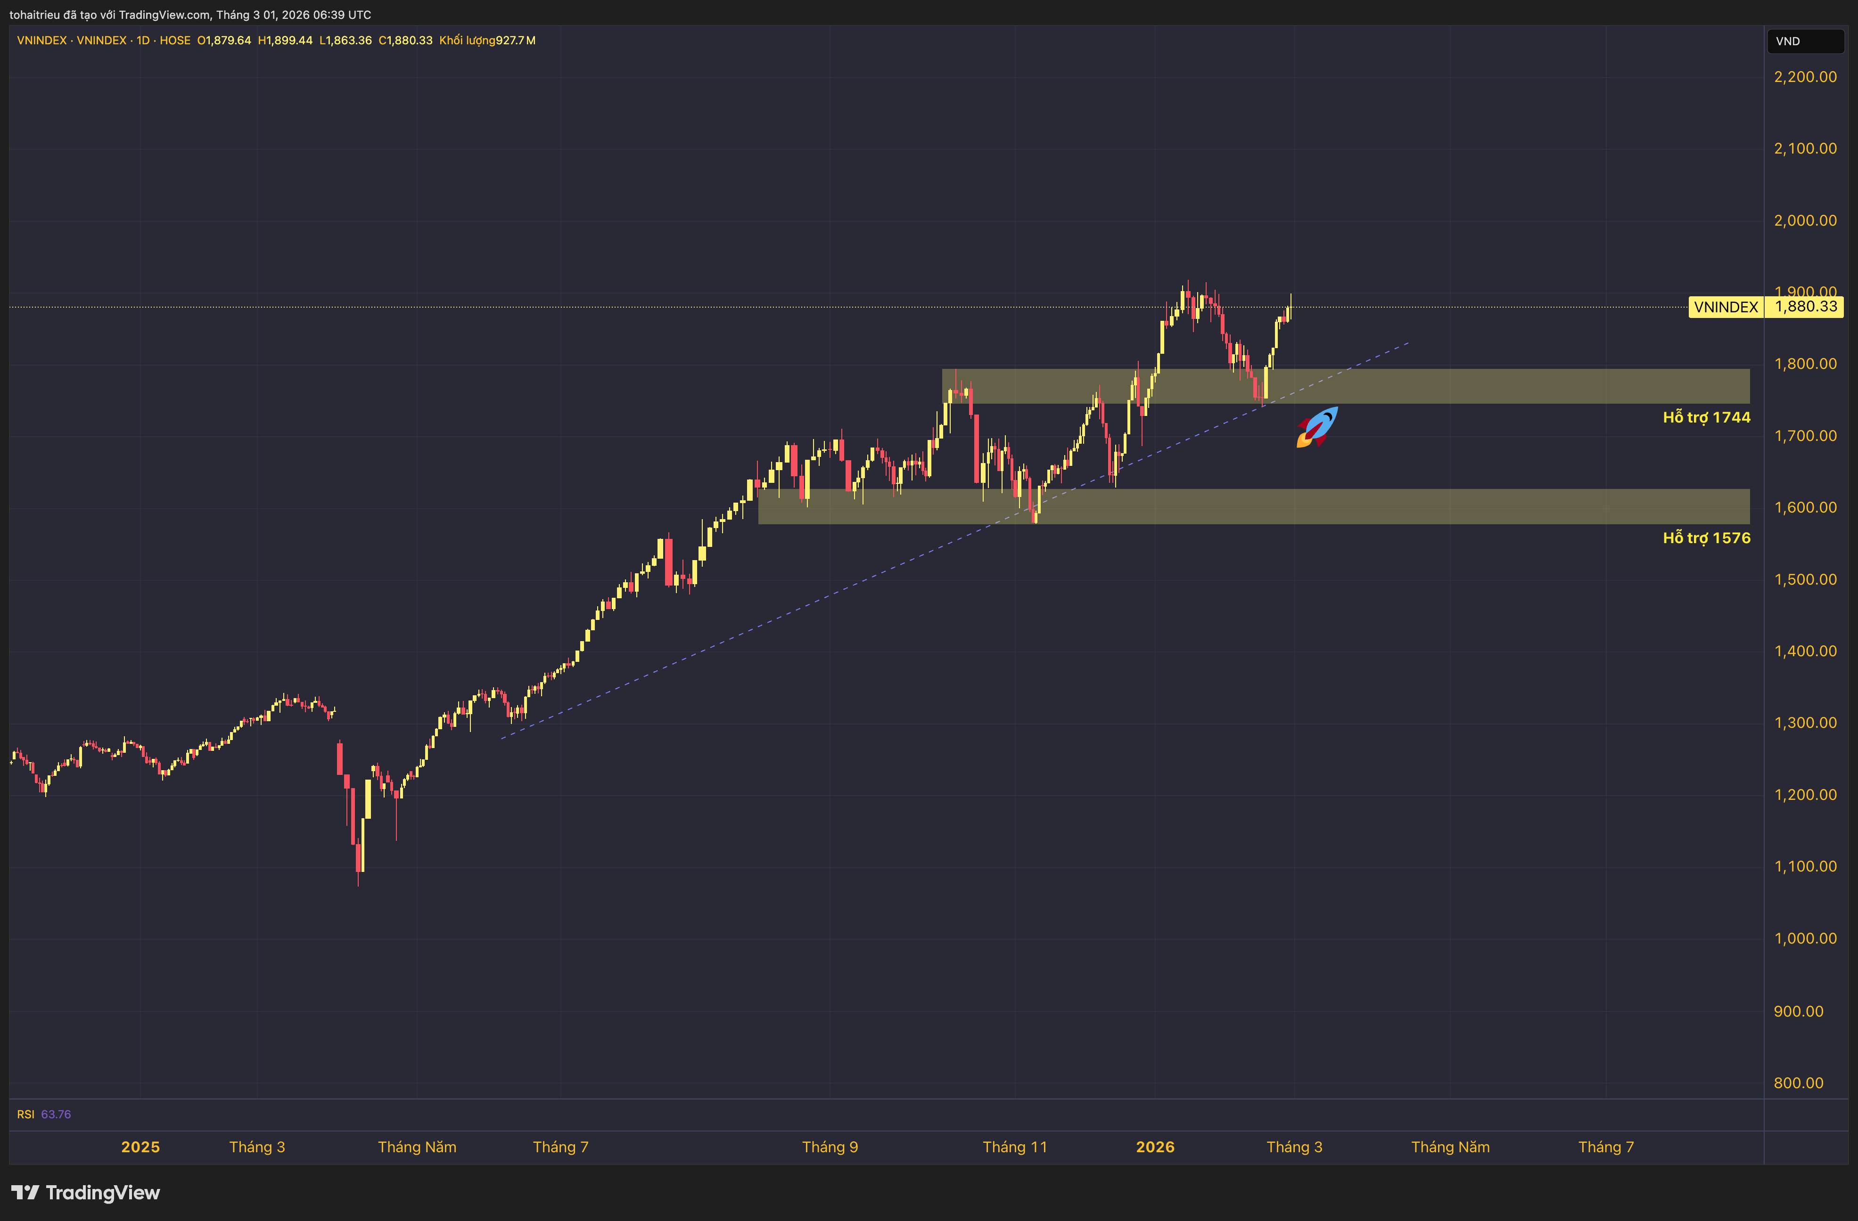The height and width of the screenshot is (1221, 1858).
Task: Click the 800.00 price axis label
Action: pos(1798,1083)
